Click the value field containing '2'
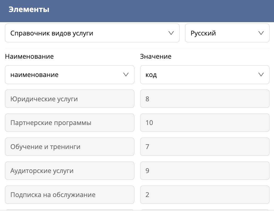 (x=205, y=195)
